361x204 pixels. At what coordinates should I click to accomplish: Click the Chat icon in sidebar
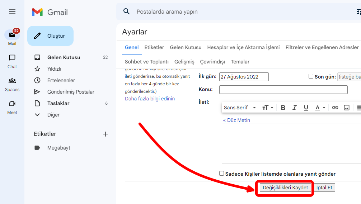(x=12, y=58)
